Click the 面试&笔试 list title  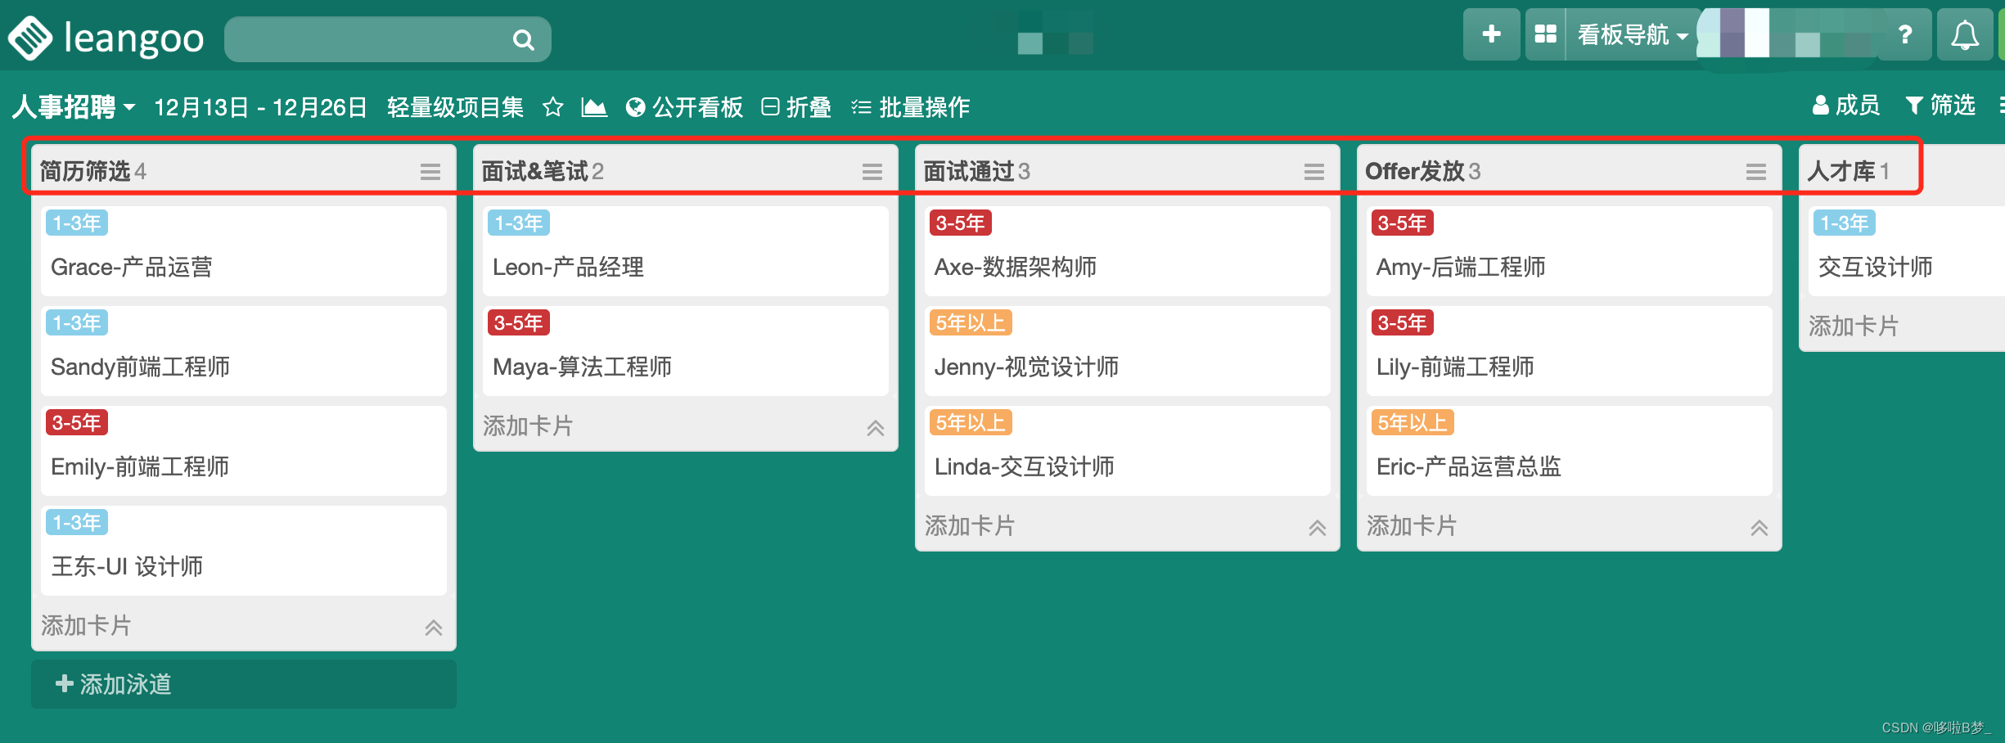pyautogui.click(x=535, y=171)
